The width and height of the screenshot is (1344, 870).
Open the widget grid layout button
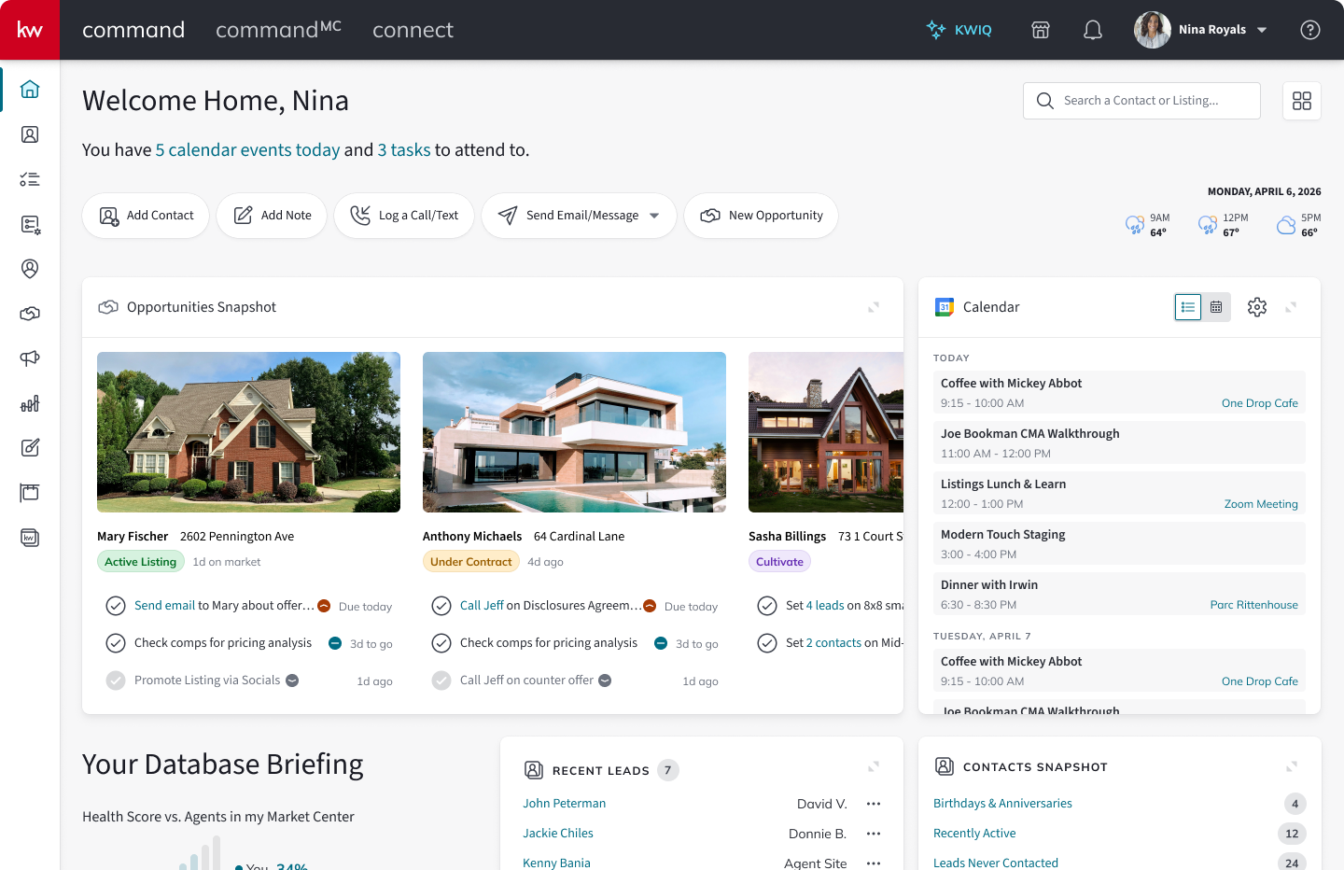tap(1302, 101)
